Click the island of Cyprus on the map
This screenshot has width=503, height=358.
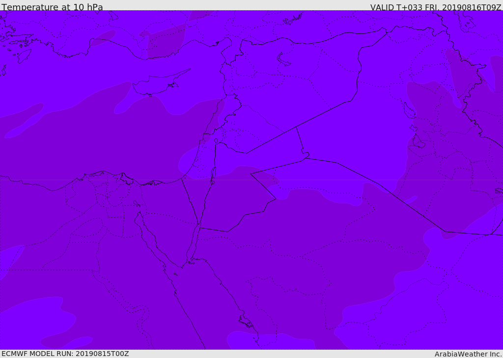pos(157,84)
